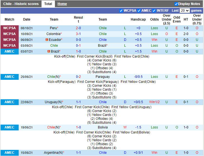Click the red card icon beside Ecuador

tap(47, 40)
